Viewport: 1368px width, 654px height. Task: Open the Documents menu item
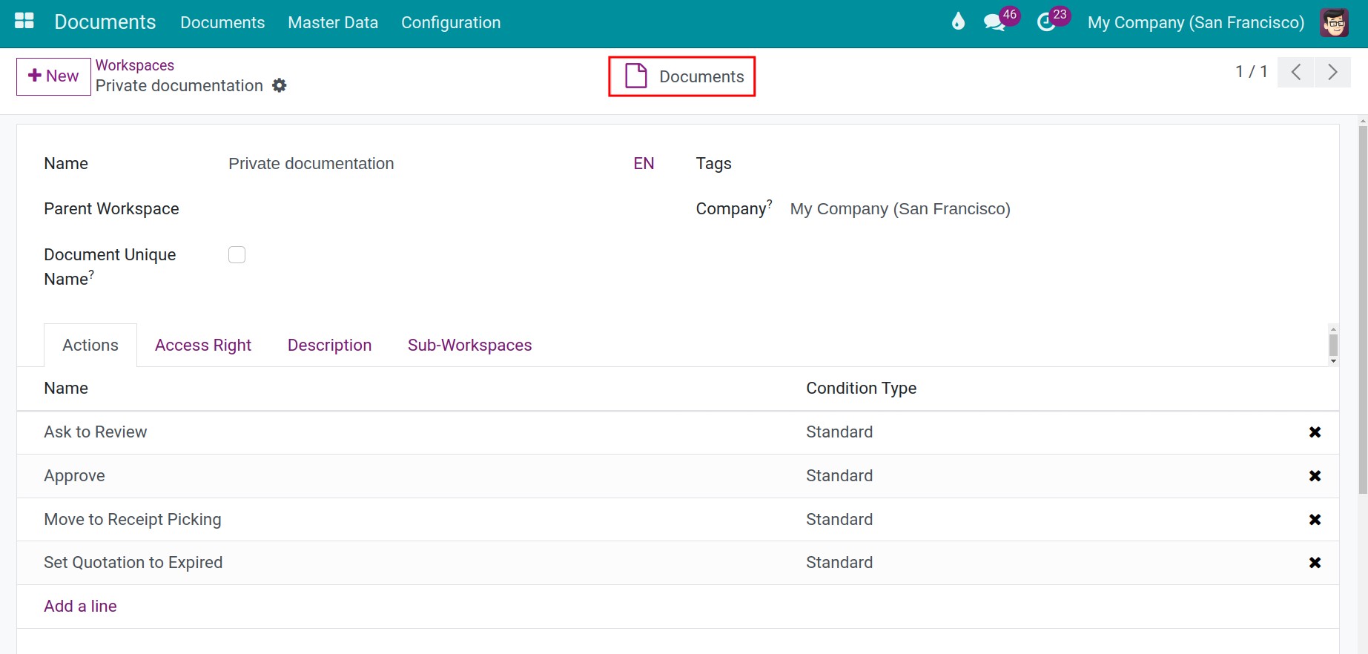[222, 22]
